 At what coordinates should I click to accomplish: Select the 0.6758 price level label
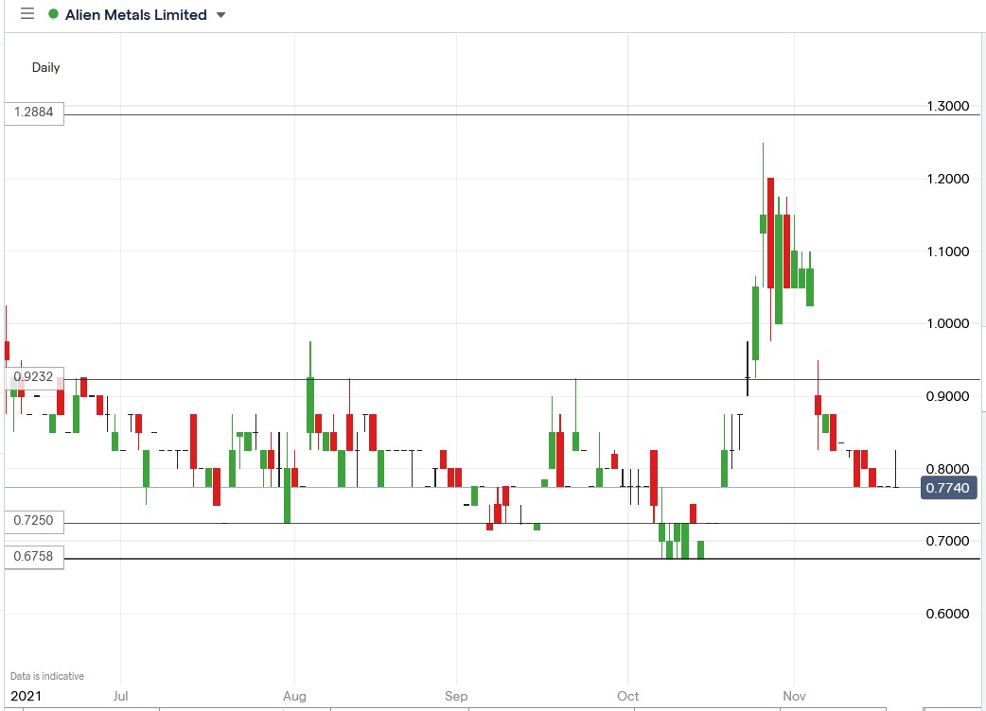click(x=33, y=558)
